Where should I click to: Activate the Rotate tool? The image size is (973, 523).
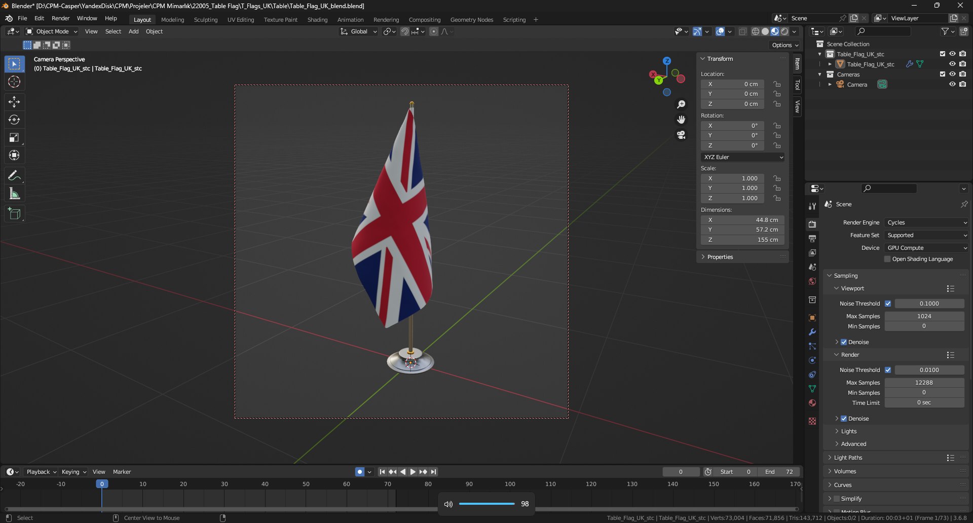14,120
